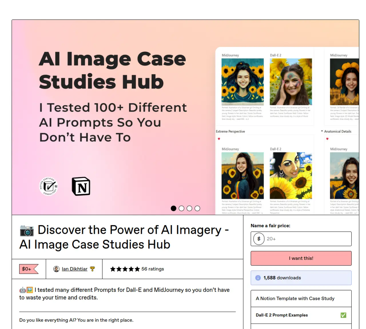Click the 'I Tested 100+ Different AI Prompts' subtitle
Viewport: 366px width, 329px height.
click(x=113, y=123)
